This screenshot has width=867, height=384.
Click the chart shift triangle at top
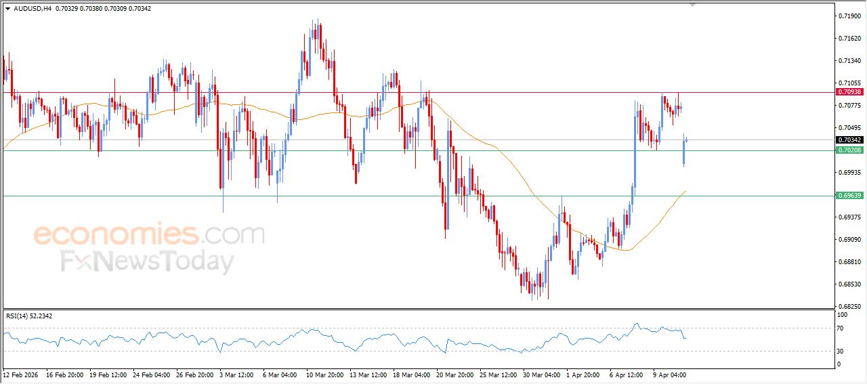point(692,5)
